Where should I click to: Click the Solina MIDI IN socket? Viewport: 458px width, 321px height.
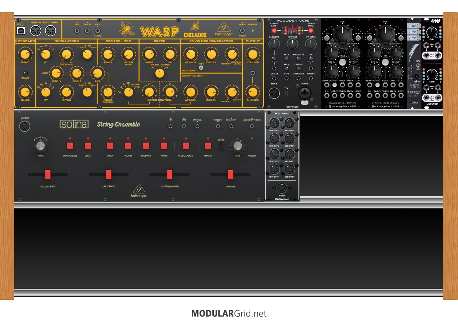coord(25,126)
